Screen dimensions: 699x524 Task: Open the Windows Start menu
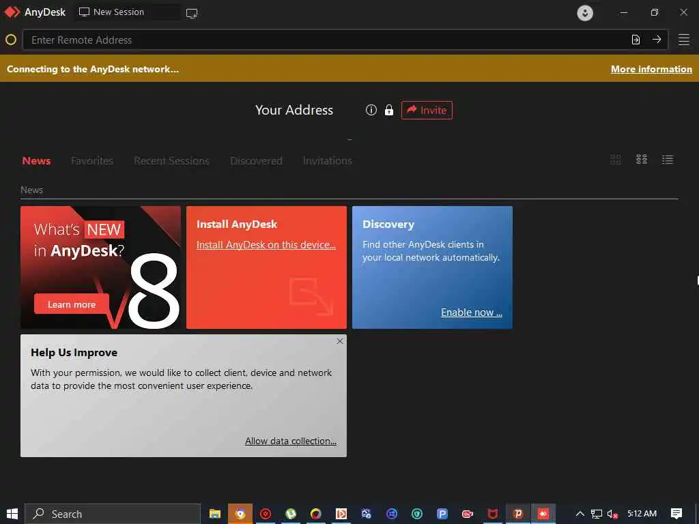[x=12, y=514]
